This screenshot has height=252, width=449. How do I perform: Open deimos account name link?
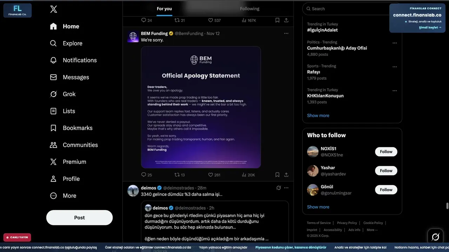tap(148, 188)
